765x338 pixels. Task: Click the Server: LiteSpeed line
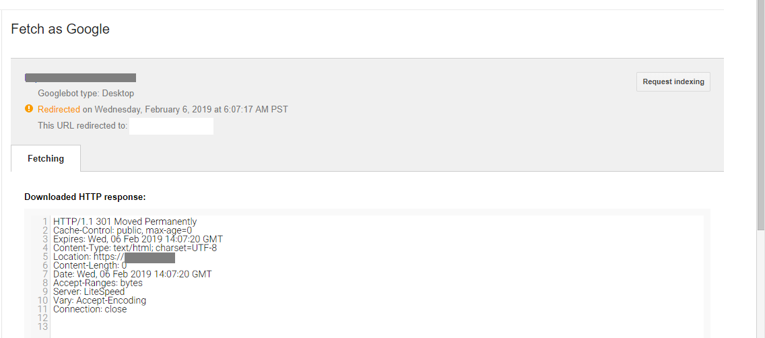89,292
